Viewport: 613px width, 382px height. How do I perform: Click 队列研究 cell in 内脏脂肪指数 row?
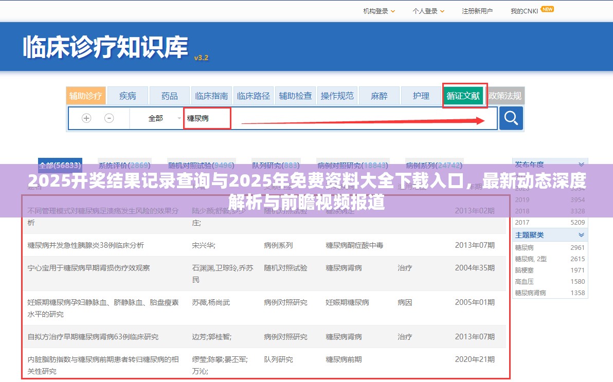point(278,360)
